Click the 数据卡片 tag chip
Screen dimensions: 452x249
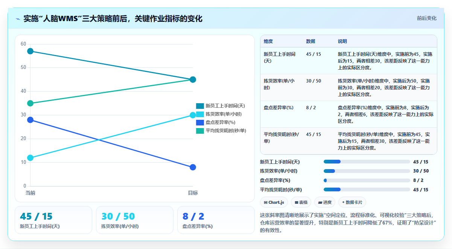(352, 202)
